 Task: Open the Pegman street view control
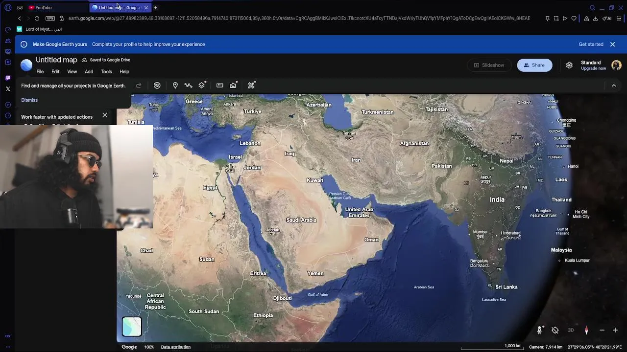pos(539,330)
